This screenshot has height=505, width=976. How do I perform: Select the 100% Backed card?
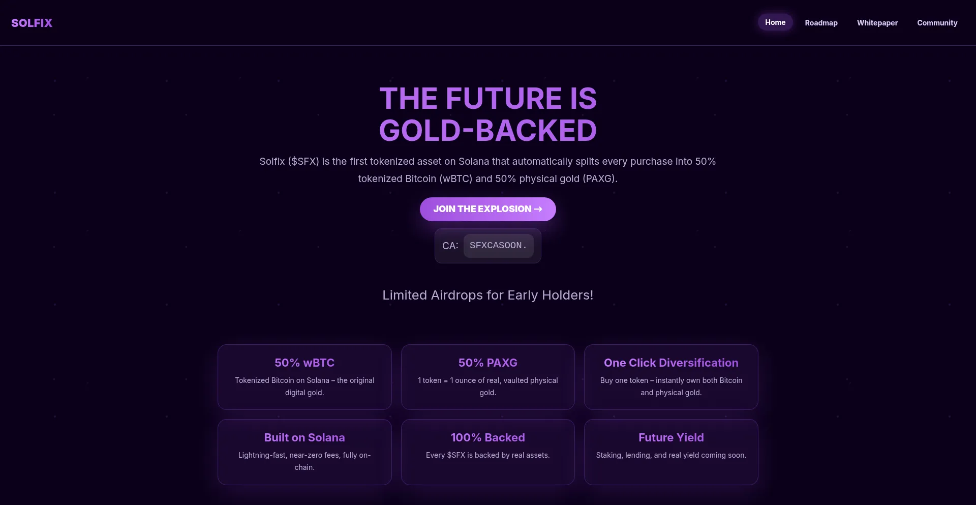(487, 452)
